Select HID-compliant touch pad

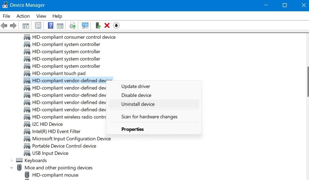(59, 73)
